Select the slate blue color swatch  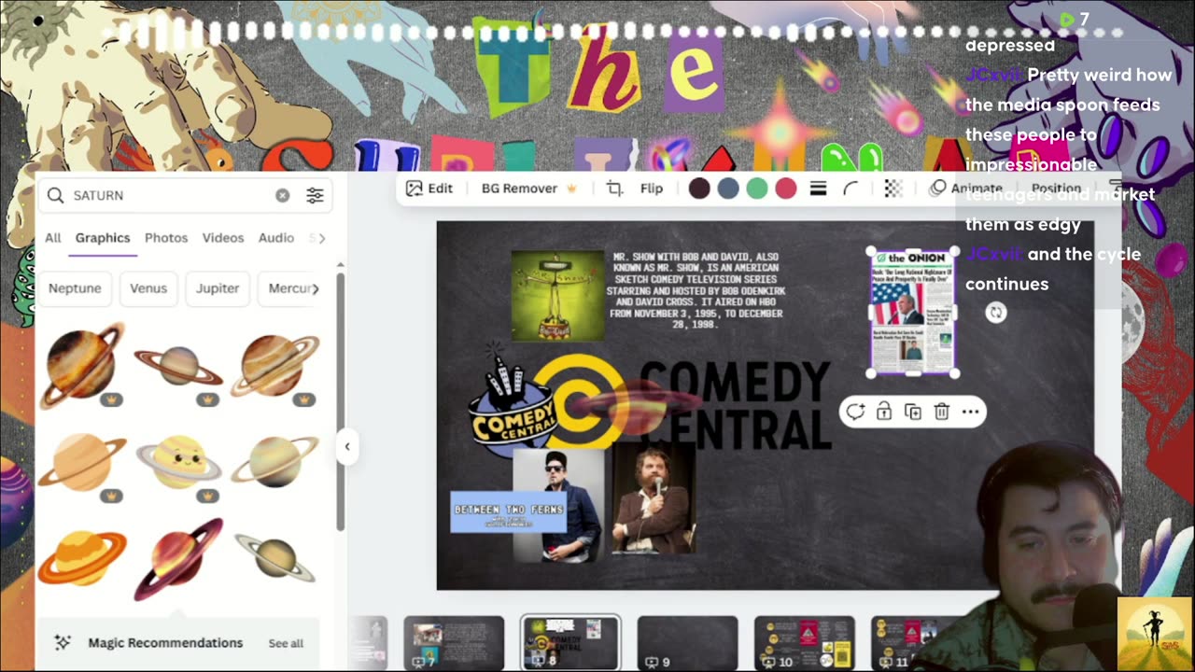coord(728,189)
